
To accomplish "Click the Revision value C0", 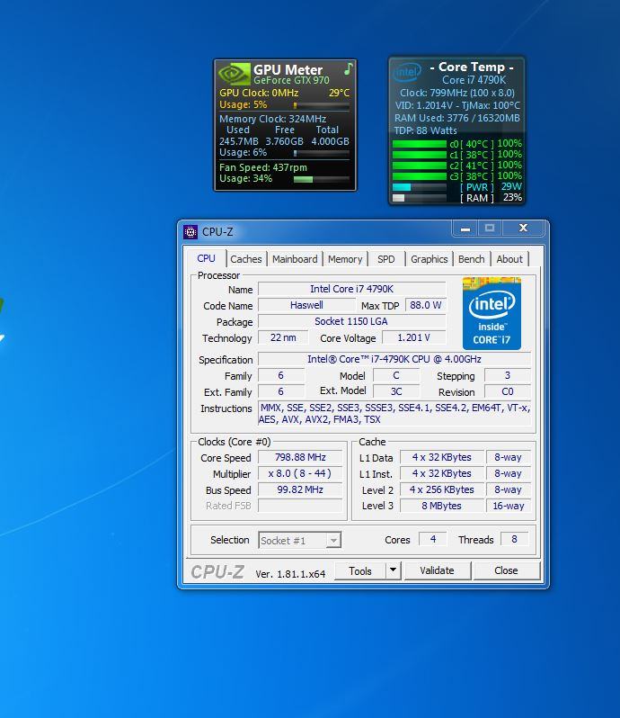I will (508, 391).
